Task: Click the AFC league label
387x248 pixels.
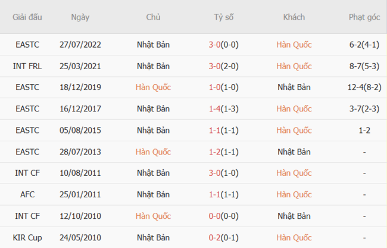Action: (27, 195)
